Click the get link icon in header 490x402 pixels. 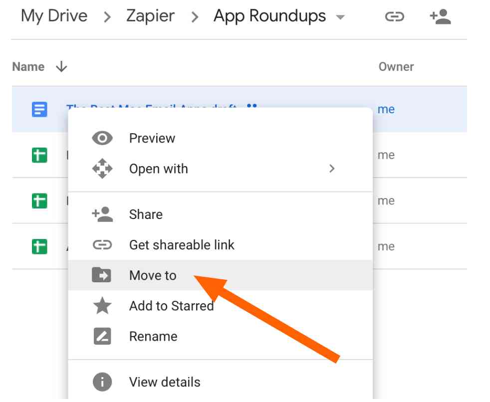pyautogui.click(x=394, y=16)
